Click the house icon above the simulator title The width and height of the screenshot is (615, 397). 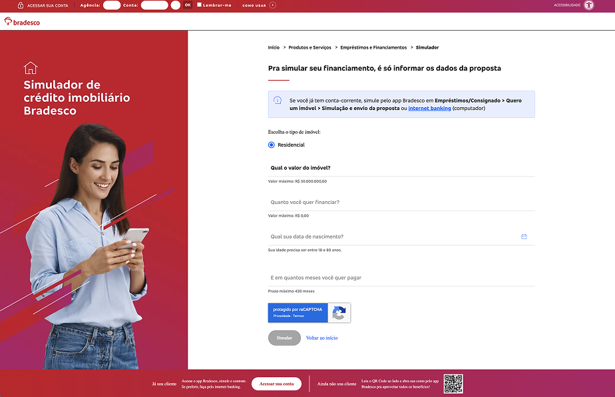click(x=31, y=67)
